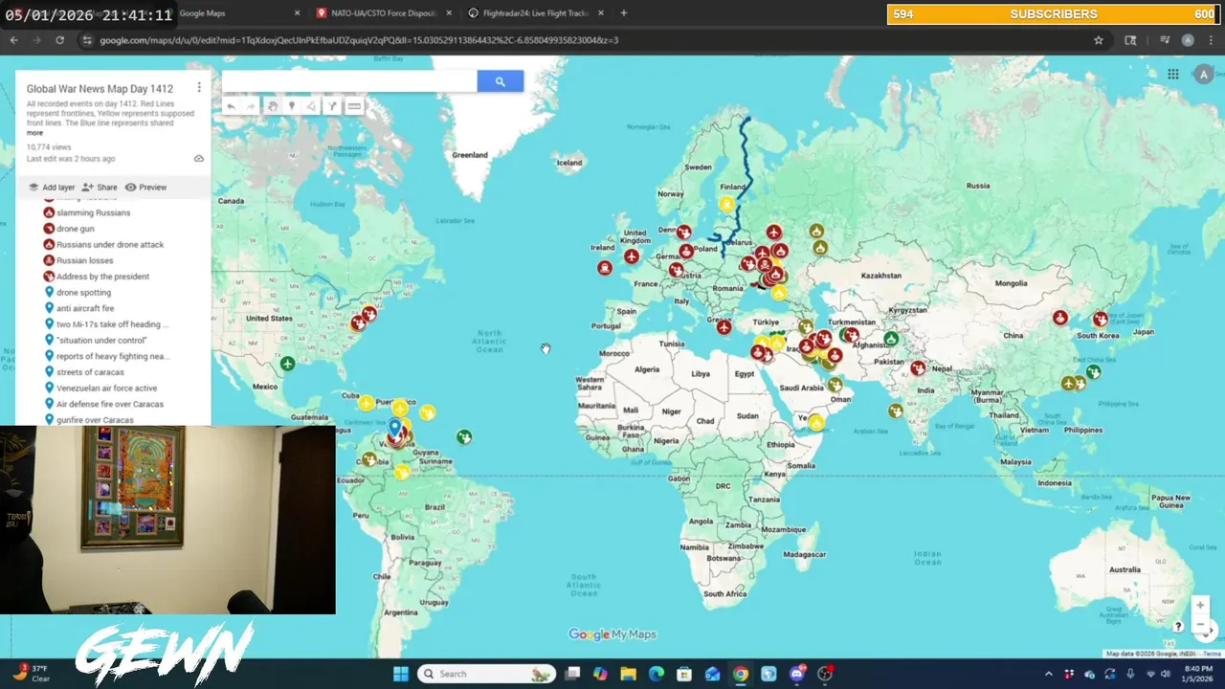Select 'Venezuelan air force active' item
This screenshot has height=689, width=1225.
tap(106, 389)
